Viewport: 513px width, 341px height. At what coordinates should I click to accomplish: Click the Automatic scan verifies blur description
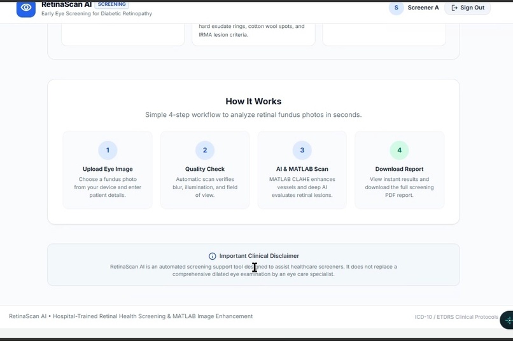[x=205, y=187]
